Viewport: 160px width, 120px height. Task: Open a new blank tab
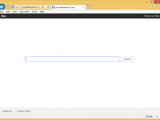click(x=88, y=7)
